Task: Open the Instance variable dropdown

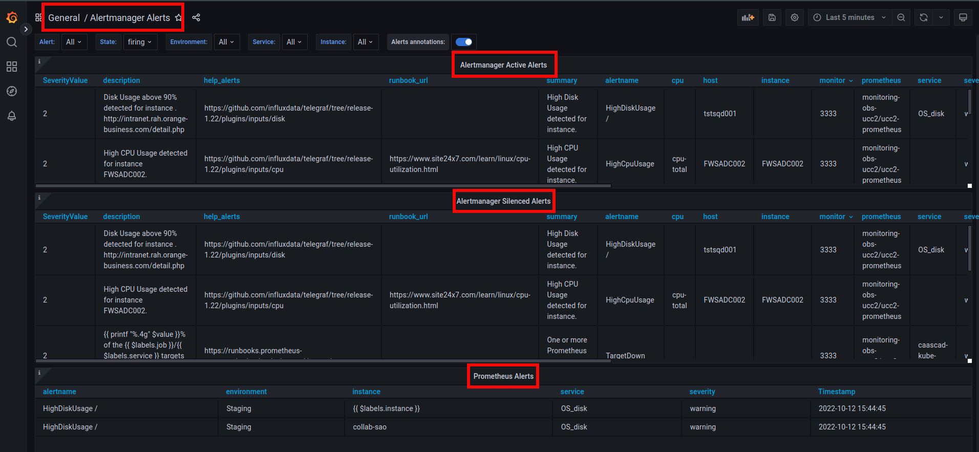Action: click(x=366, y=42)
